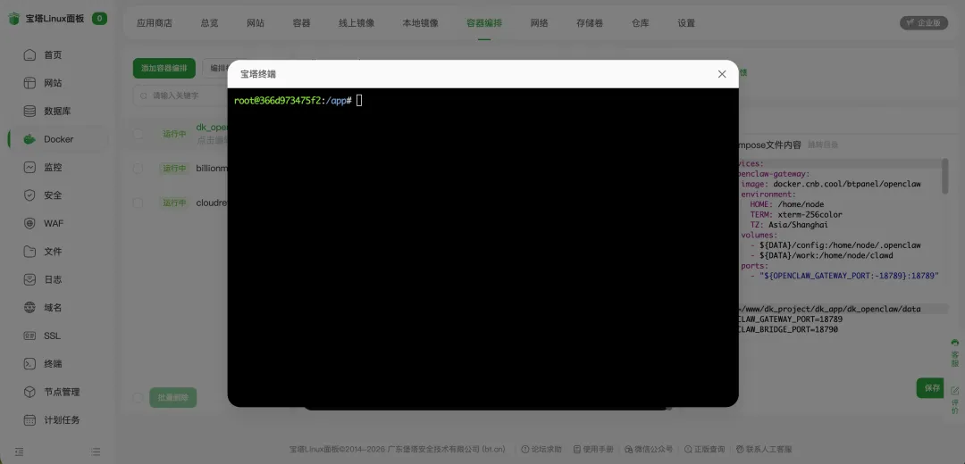Switch to the 仓库 tab
This screenshot has width=965, height=464.
coord(640,23)
